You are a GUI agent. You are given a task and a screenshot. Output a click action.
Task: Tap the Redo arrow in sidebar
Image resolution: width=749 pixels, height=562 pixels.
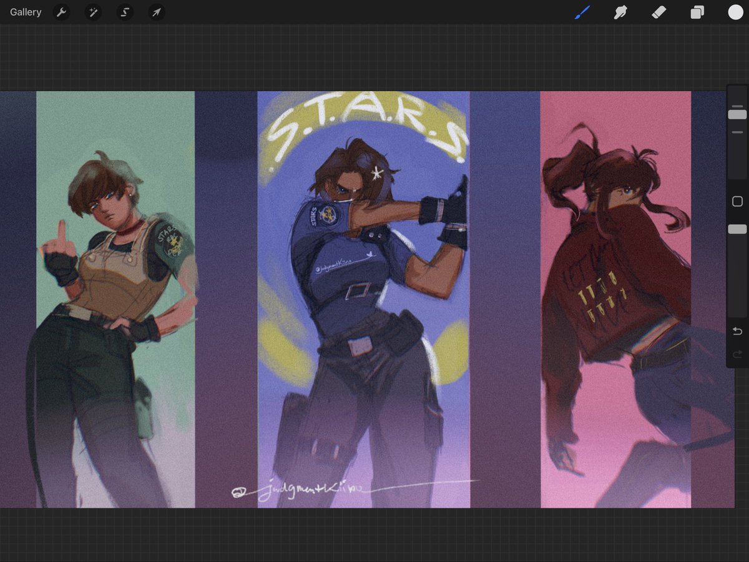[737, 355]
